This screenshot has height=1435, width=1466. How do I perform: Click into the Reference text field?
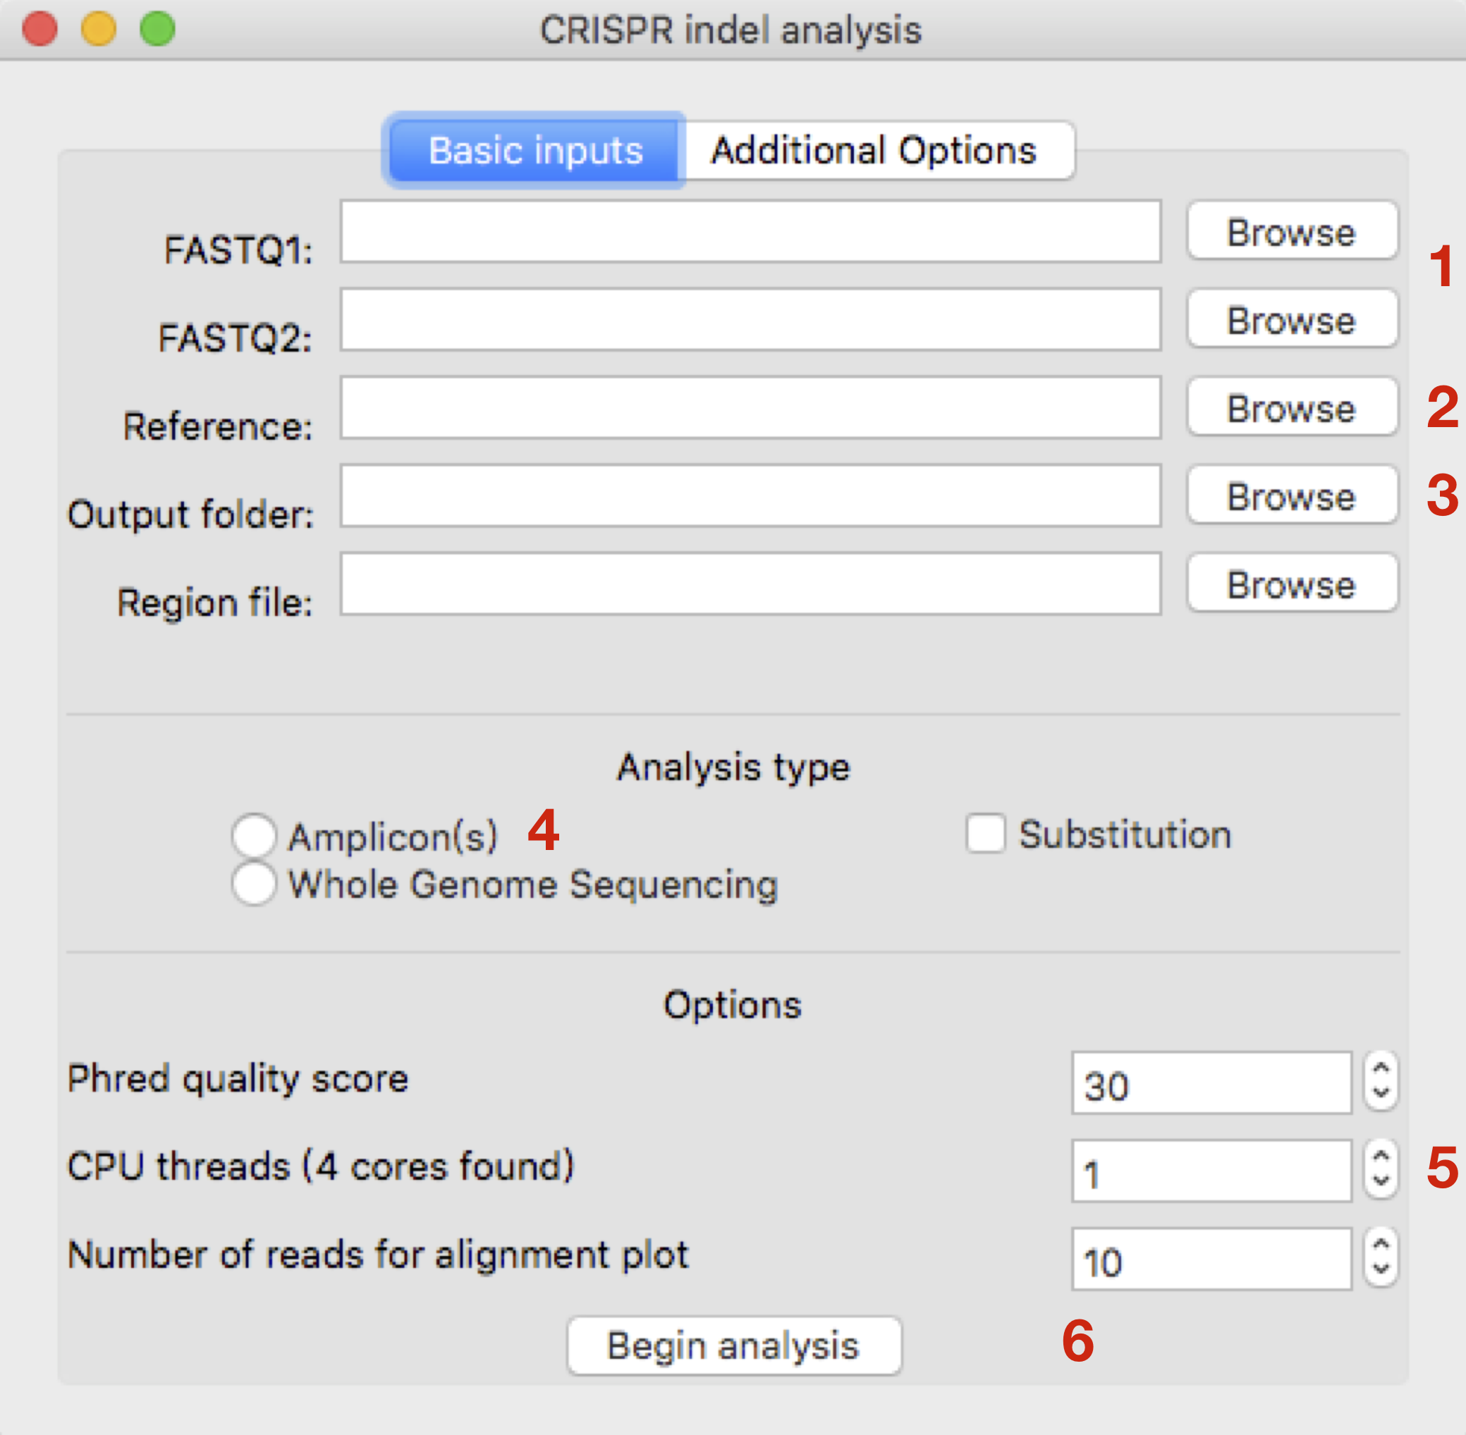(x=750, y=408)
